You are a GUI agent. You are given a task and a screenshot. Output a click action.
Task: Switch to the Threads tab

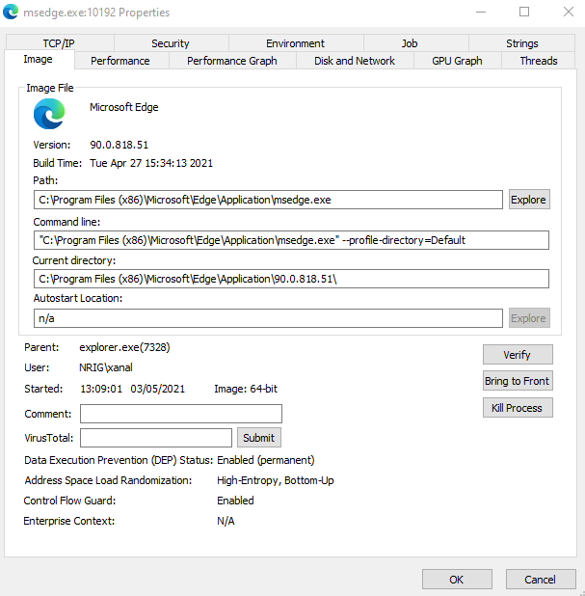[539, 61]
